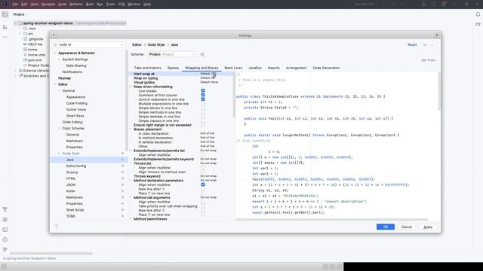Collapse Keep when reformatting section

coord(131,87)
